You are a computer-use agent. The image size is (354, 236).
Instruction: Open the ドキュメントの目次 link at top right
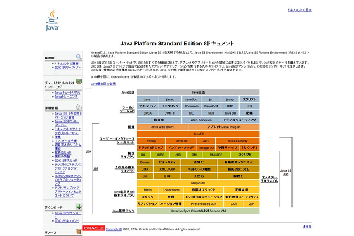coord(299,10)
